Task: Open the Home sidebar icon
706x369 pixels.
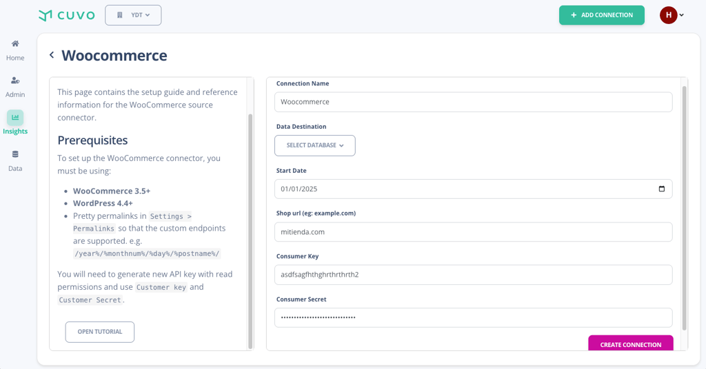Action: pyautogui.click(x=15, y=44)
